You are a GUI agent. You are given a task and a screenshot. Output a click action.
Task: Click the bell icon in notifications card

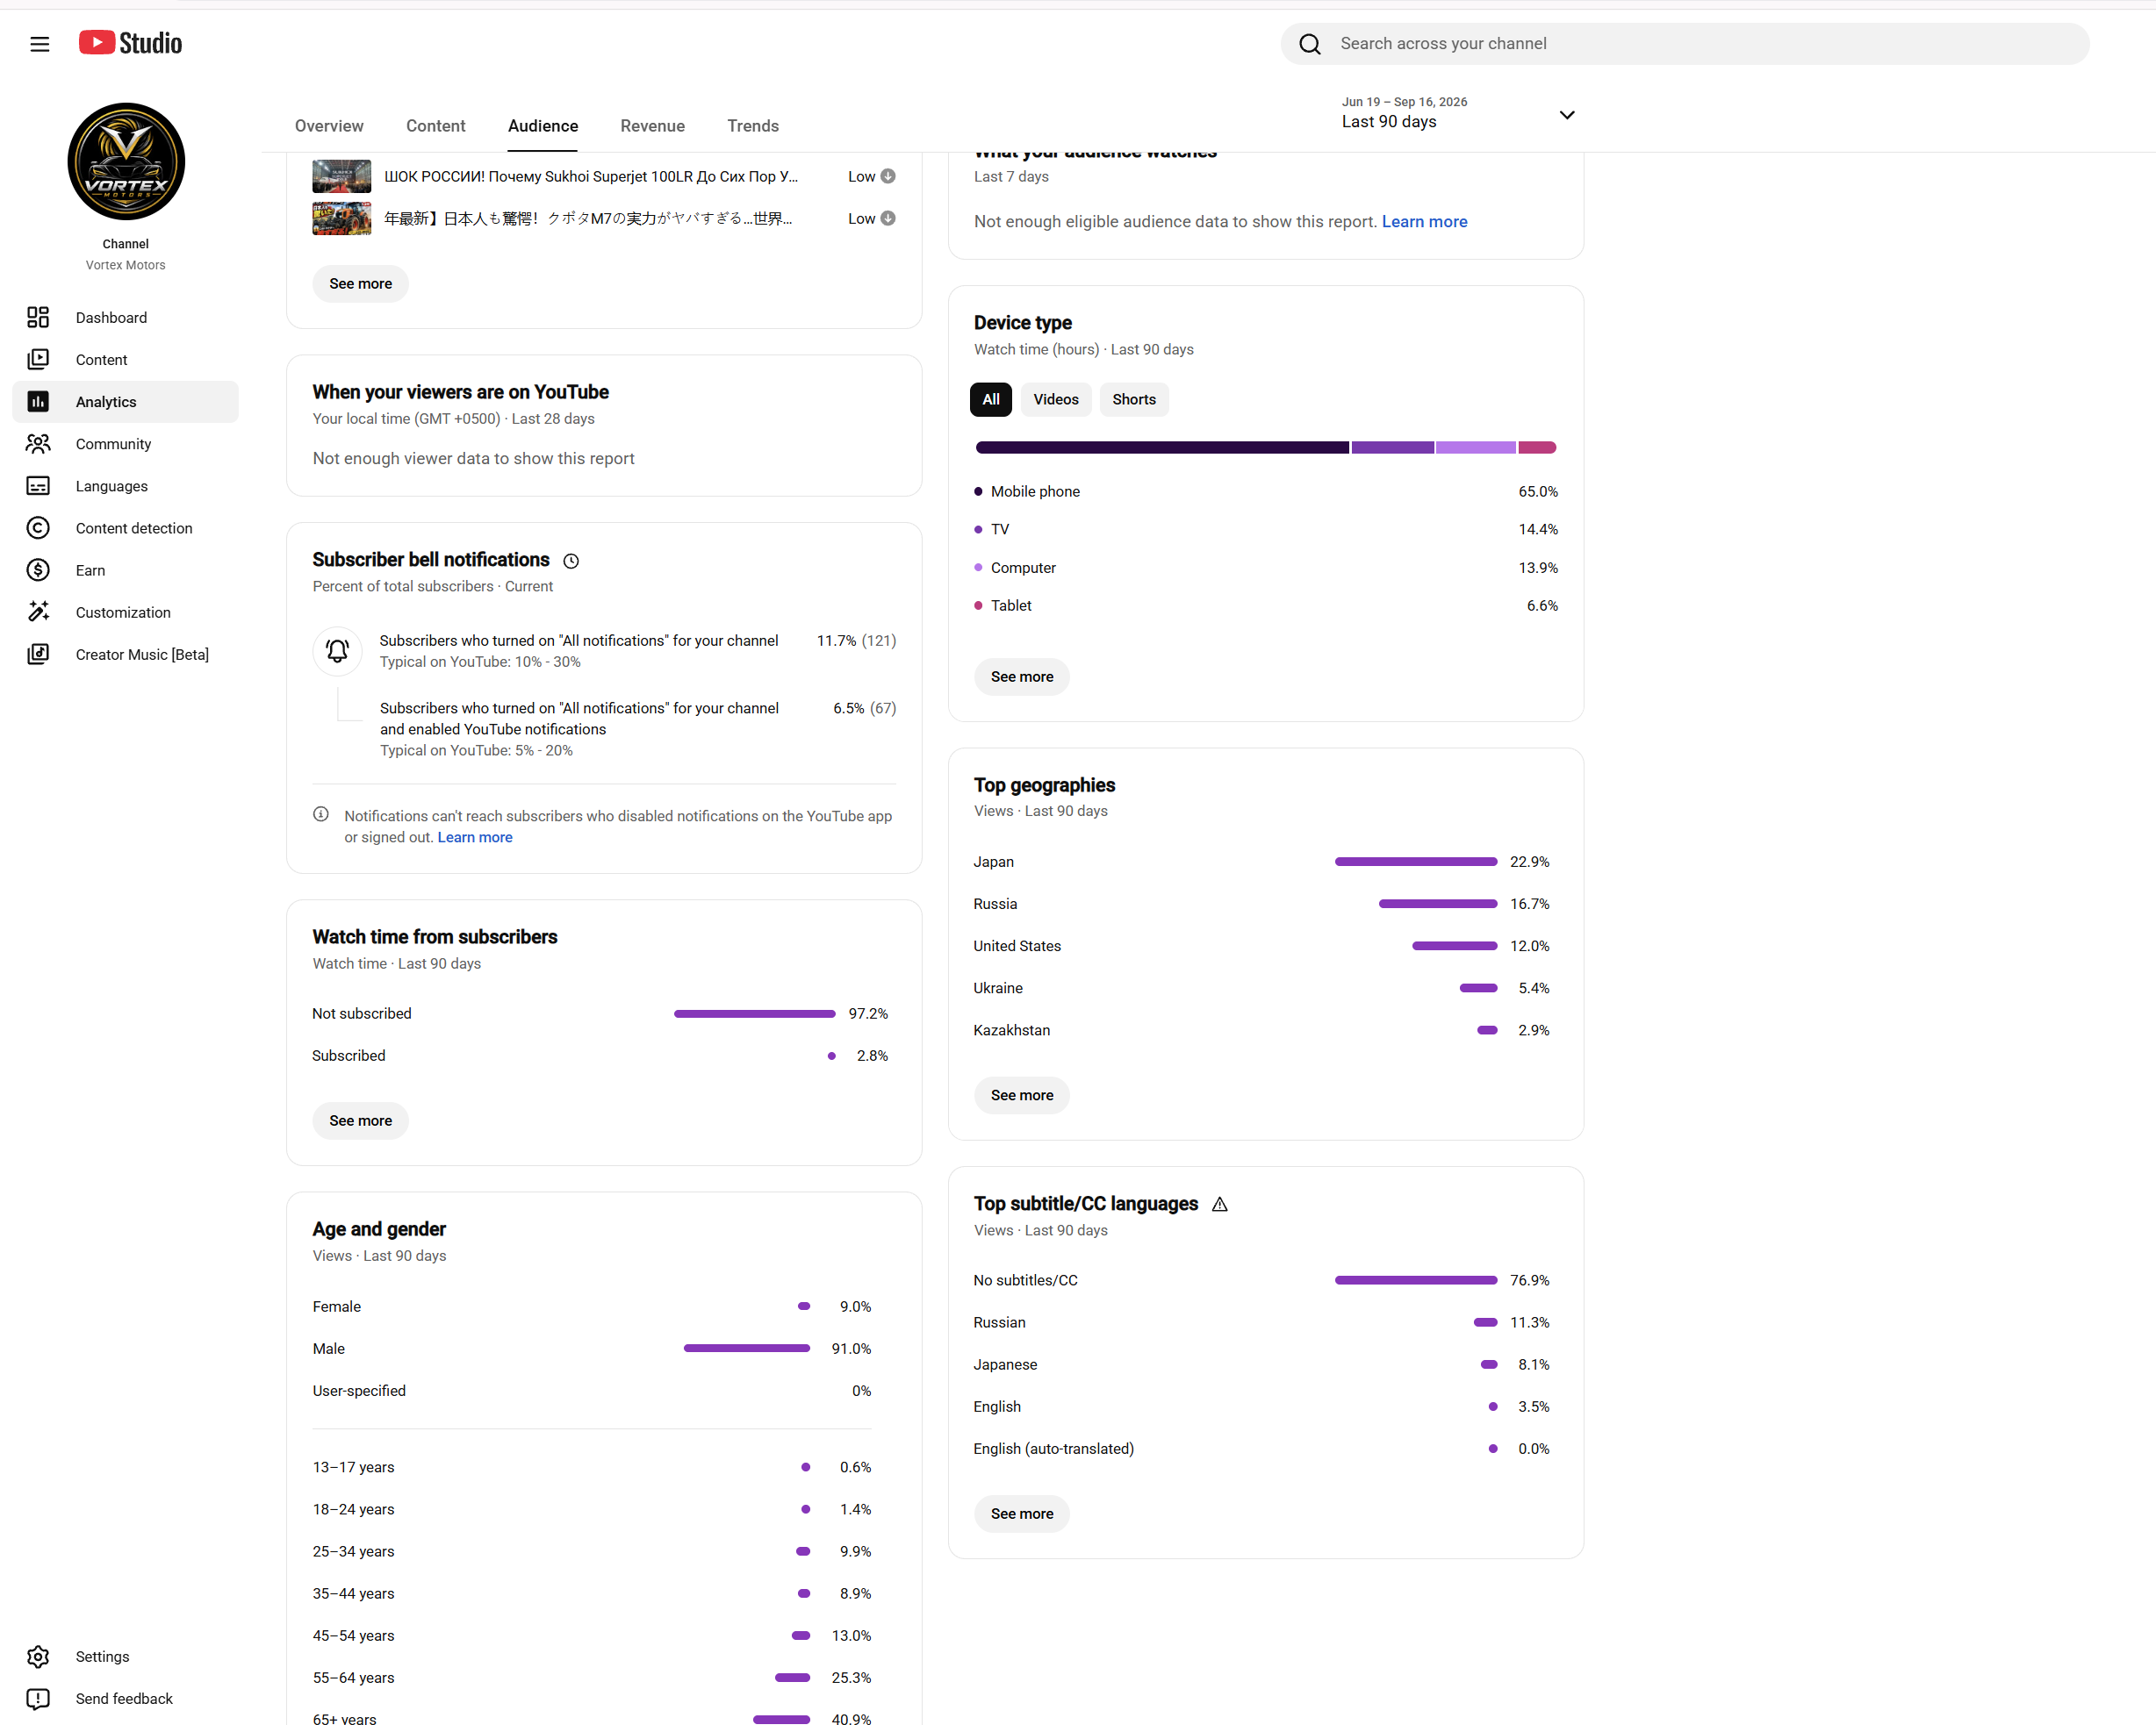point(338,651)
